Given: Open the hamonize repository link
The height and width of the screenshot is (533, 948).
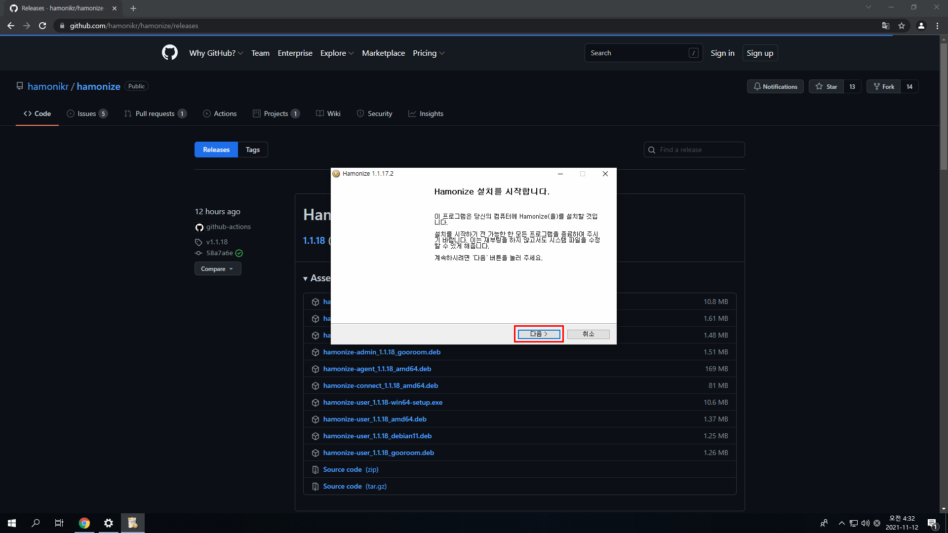Looking at the screenshot, I should click(98, 86).
